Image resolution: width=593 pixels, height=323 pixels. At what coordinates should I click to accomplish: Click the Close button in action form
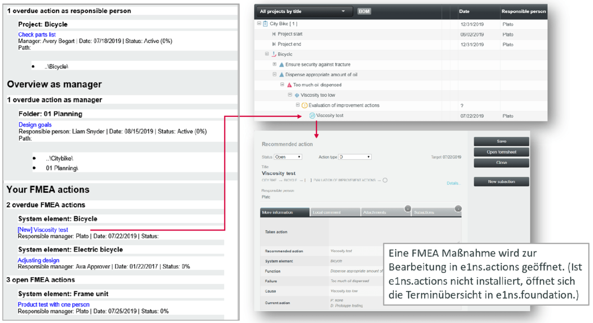coord(502,162)
